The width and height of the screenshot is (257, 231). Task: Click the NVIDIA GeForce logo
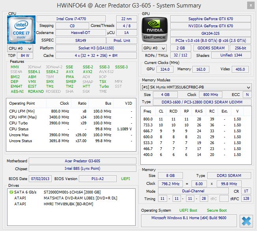tap(155, 30)
